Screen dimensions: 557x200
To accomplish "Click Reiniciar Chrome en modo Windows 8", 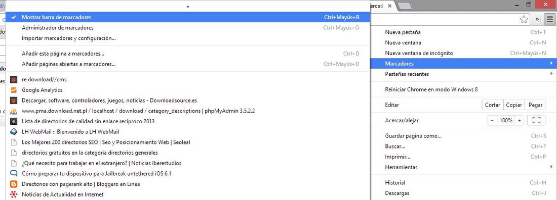I will [463, 89].
